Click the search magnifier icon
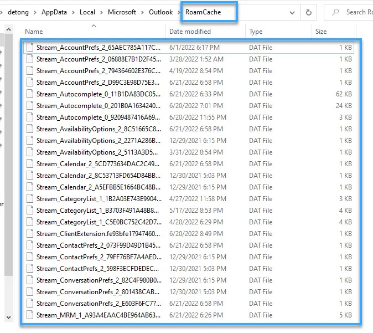This screenshot has width=373, height=333. click(335, 12)
